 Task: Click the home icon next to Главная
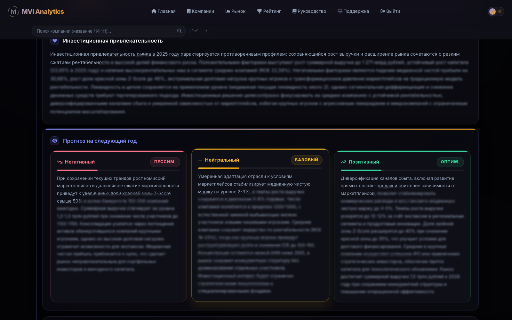(154, 11)
